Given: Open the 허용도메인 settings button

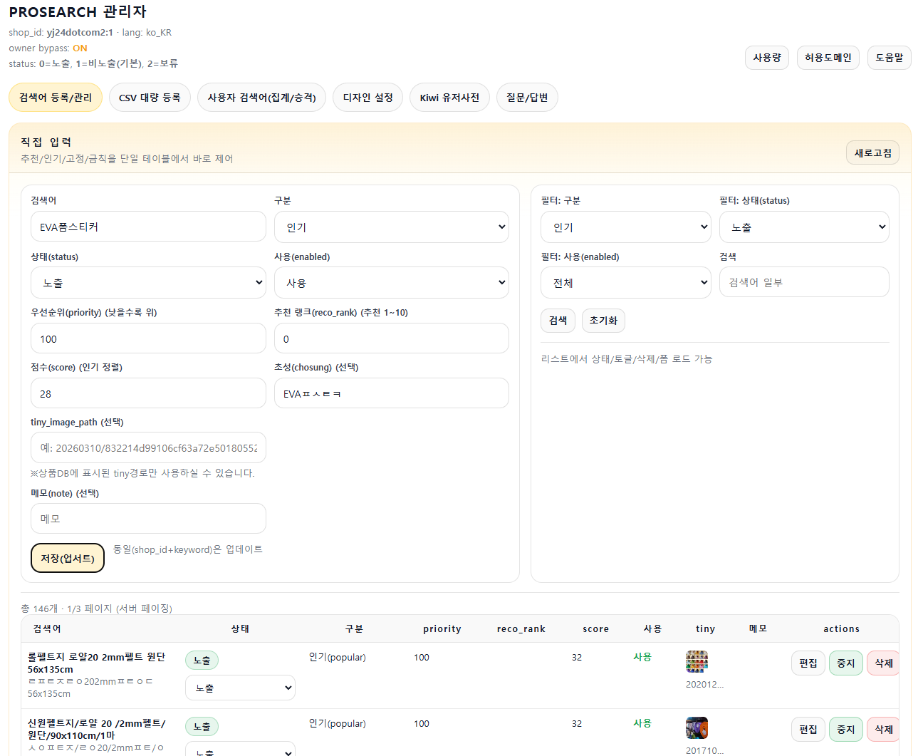Looking at the screenshot, I should pyautogui.click(x=828, y=58).
